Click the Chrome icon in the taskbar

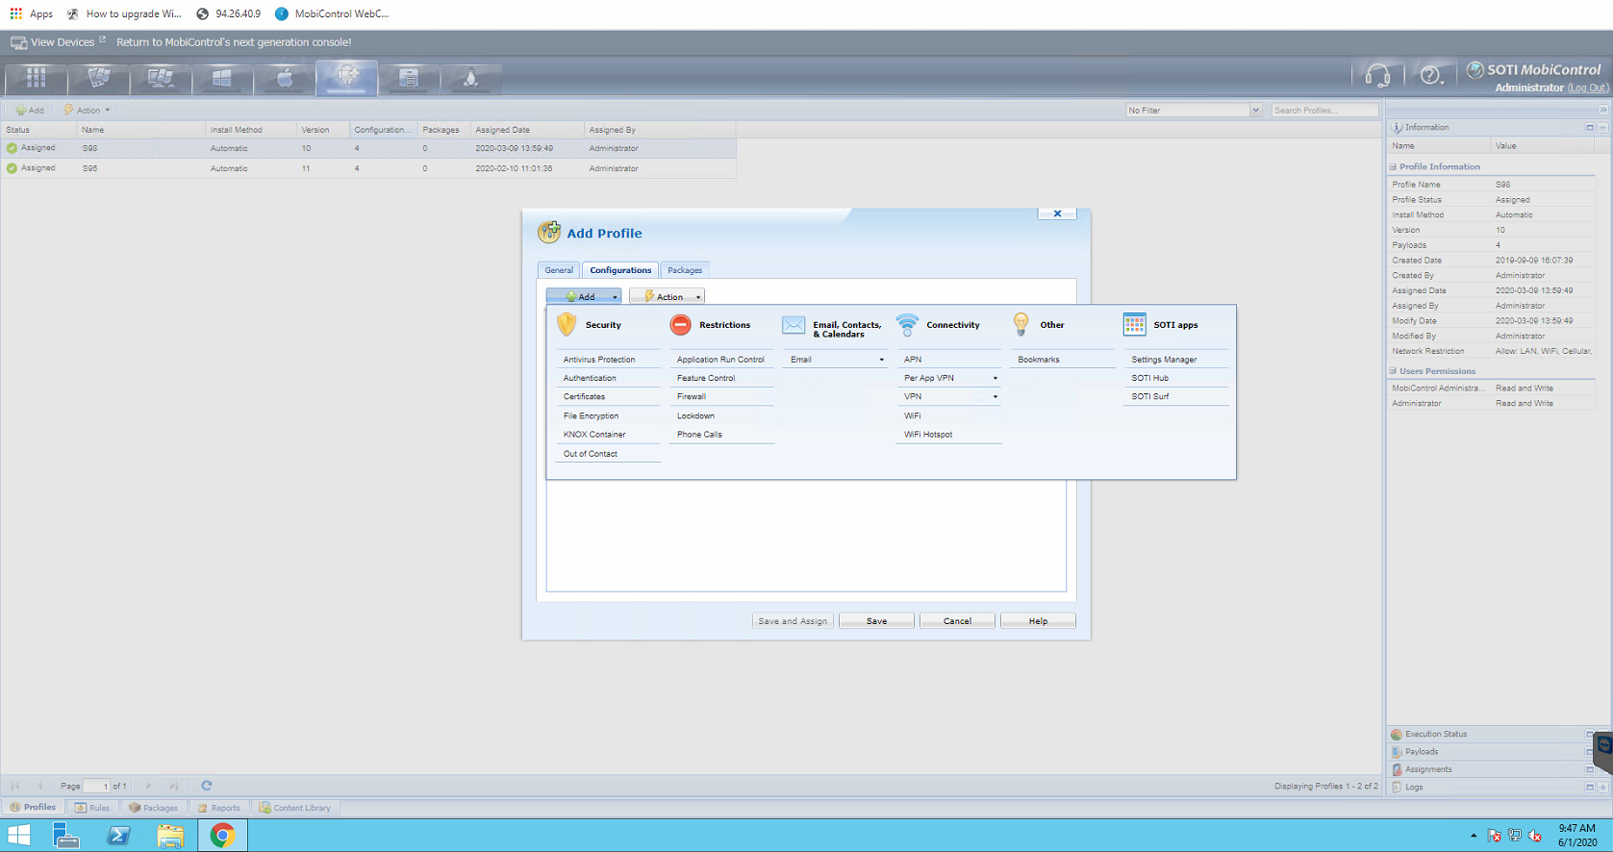pos(222,835)
